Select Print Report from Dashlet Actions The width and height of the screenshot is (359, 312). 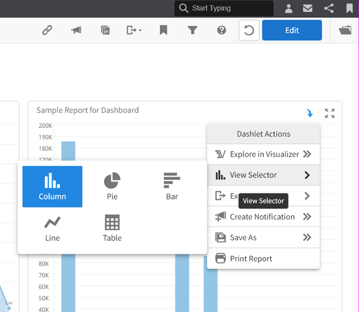(x=251, y=259)
